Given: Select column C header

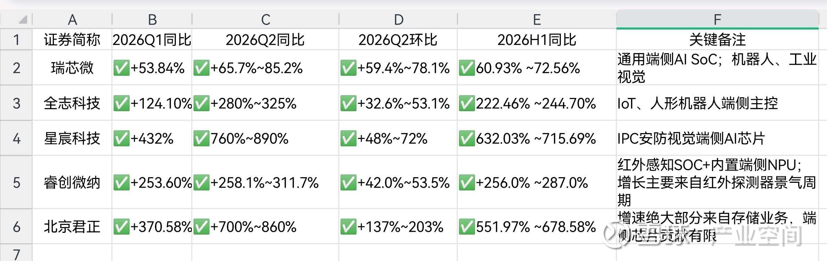Looking at the screenshot, I should [x=265, y=19].
